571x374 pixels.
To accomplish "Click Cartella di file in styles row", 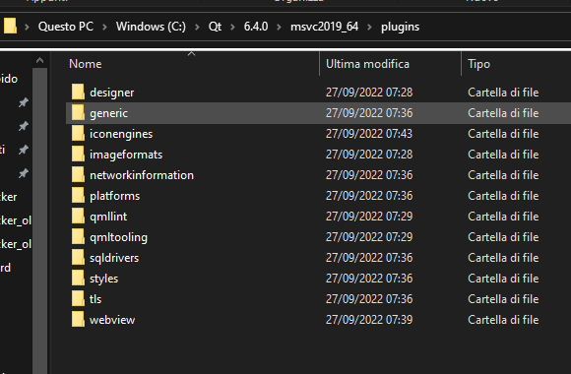I will tap(503, 279).
